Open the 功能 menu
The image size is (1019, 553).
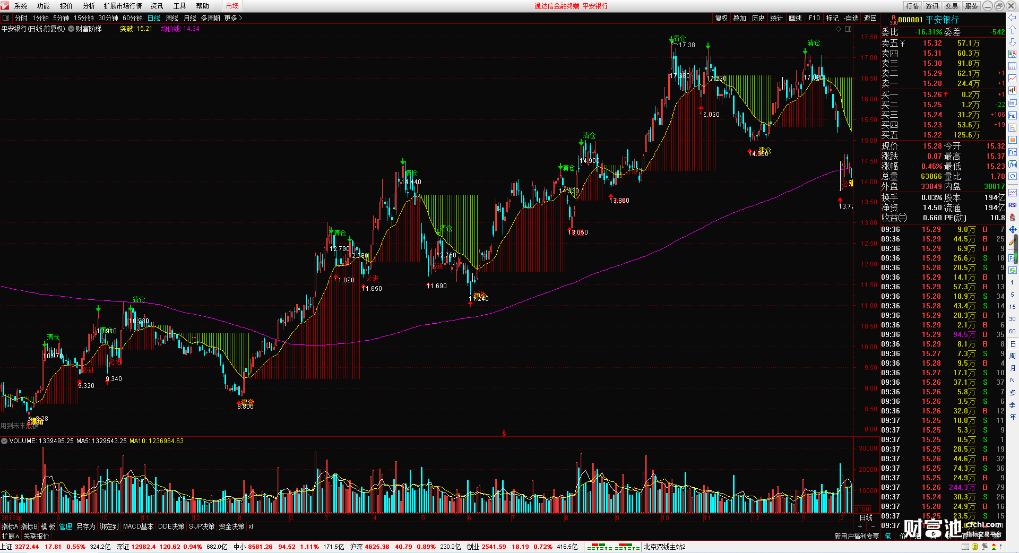44,6
